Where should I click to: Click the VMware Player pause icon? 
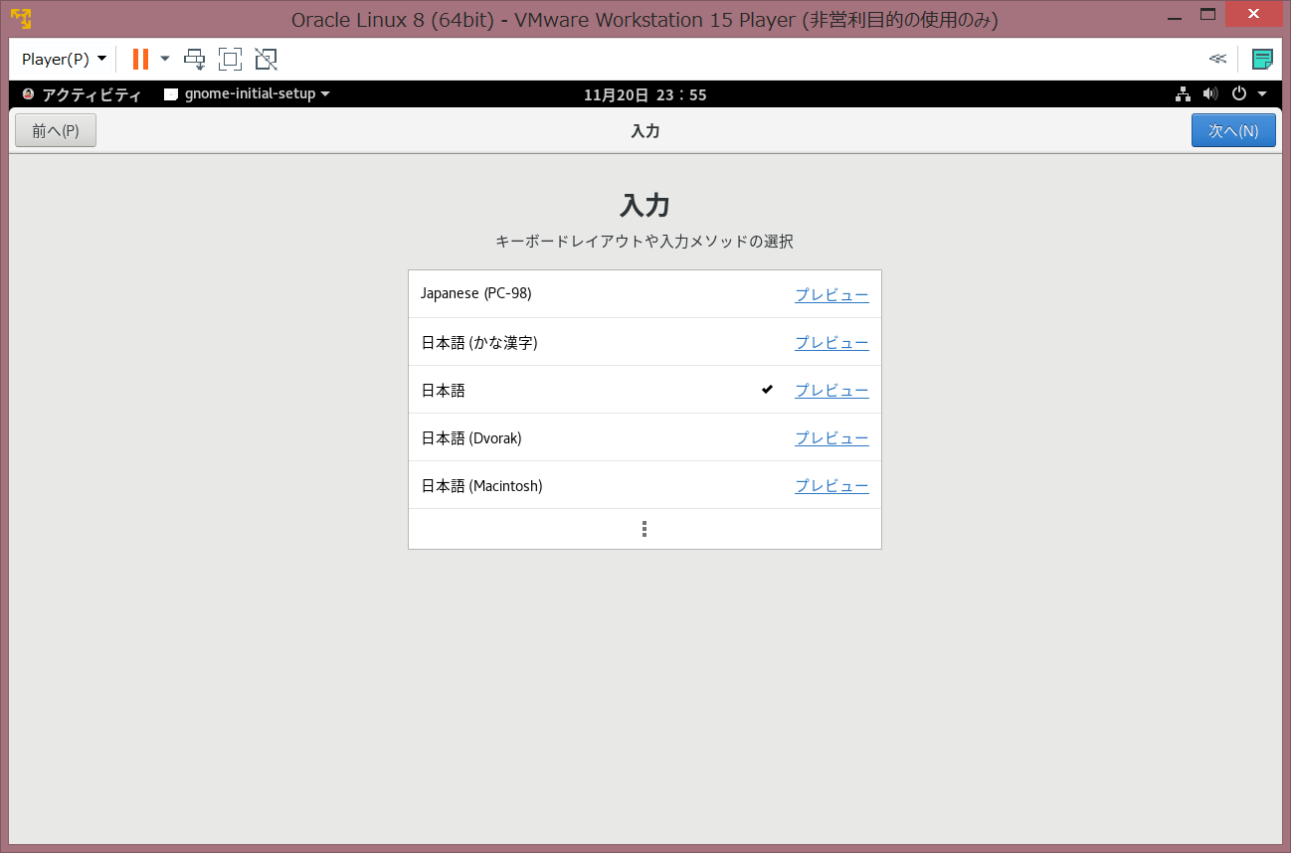click(x=140, y=59)
